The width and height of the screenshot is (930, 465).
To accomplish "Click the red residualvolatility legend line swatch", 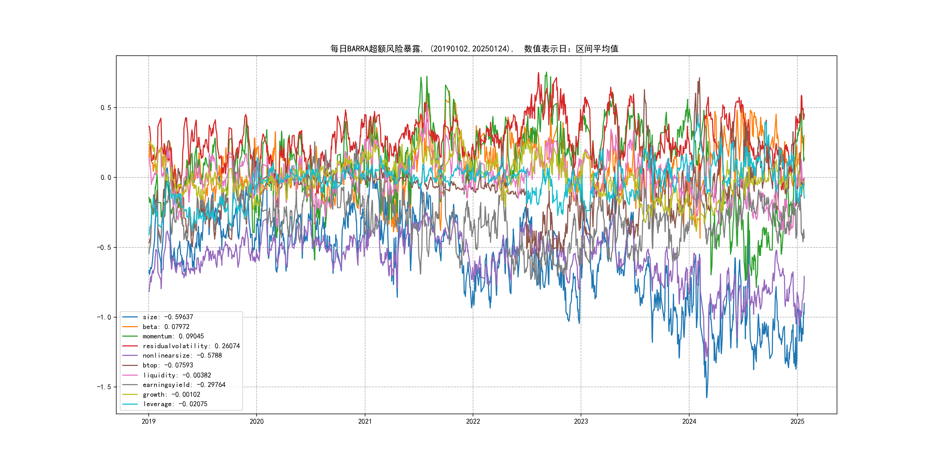I will (x=130, y=346).
